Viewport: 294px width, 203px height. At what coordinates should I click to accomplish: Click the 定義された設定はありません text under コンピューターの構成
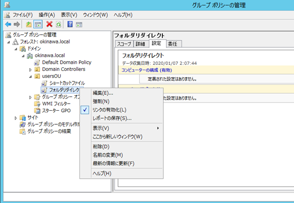172,79
